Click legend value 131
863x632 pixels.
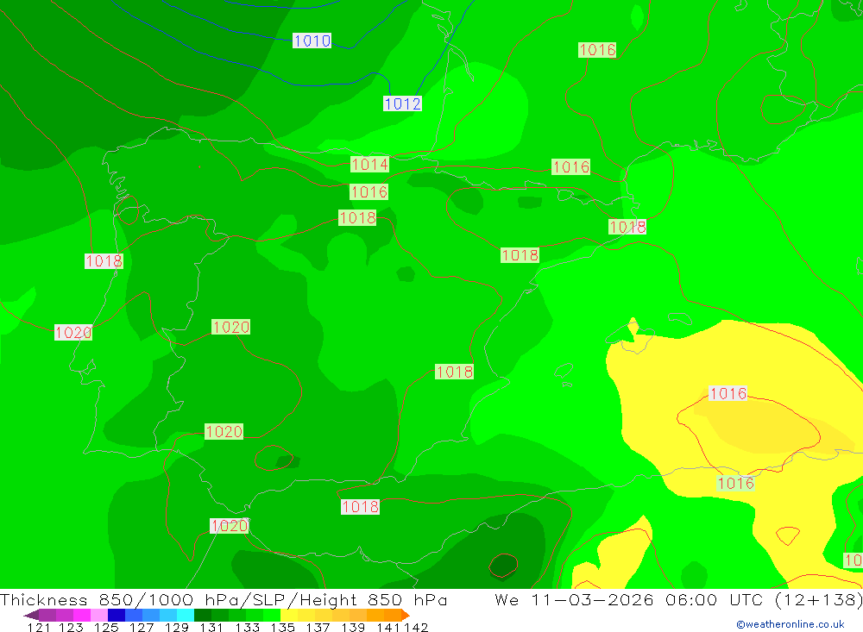(211, 628)
